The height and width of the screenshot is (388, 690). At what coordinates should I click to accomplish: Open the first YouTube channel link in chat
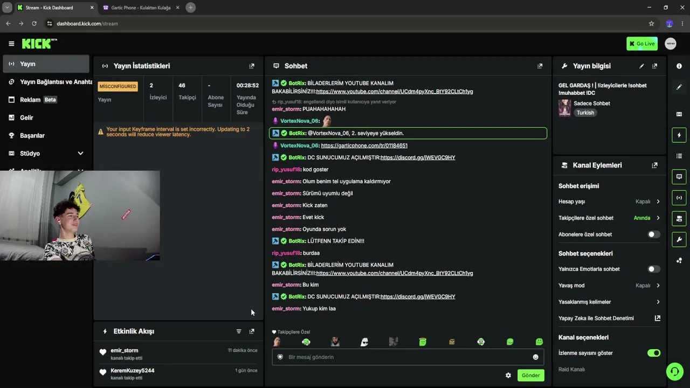coord(395,92)
